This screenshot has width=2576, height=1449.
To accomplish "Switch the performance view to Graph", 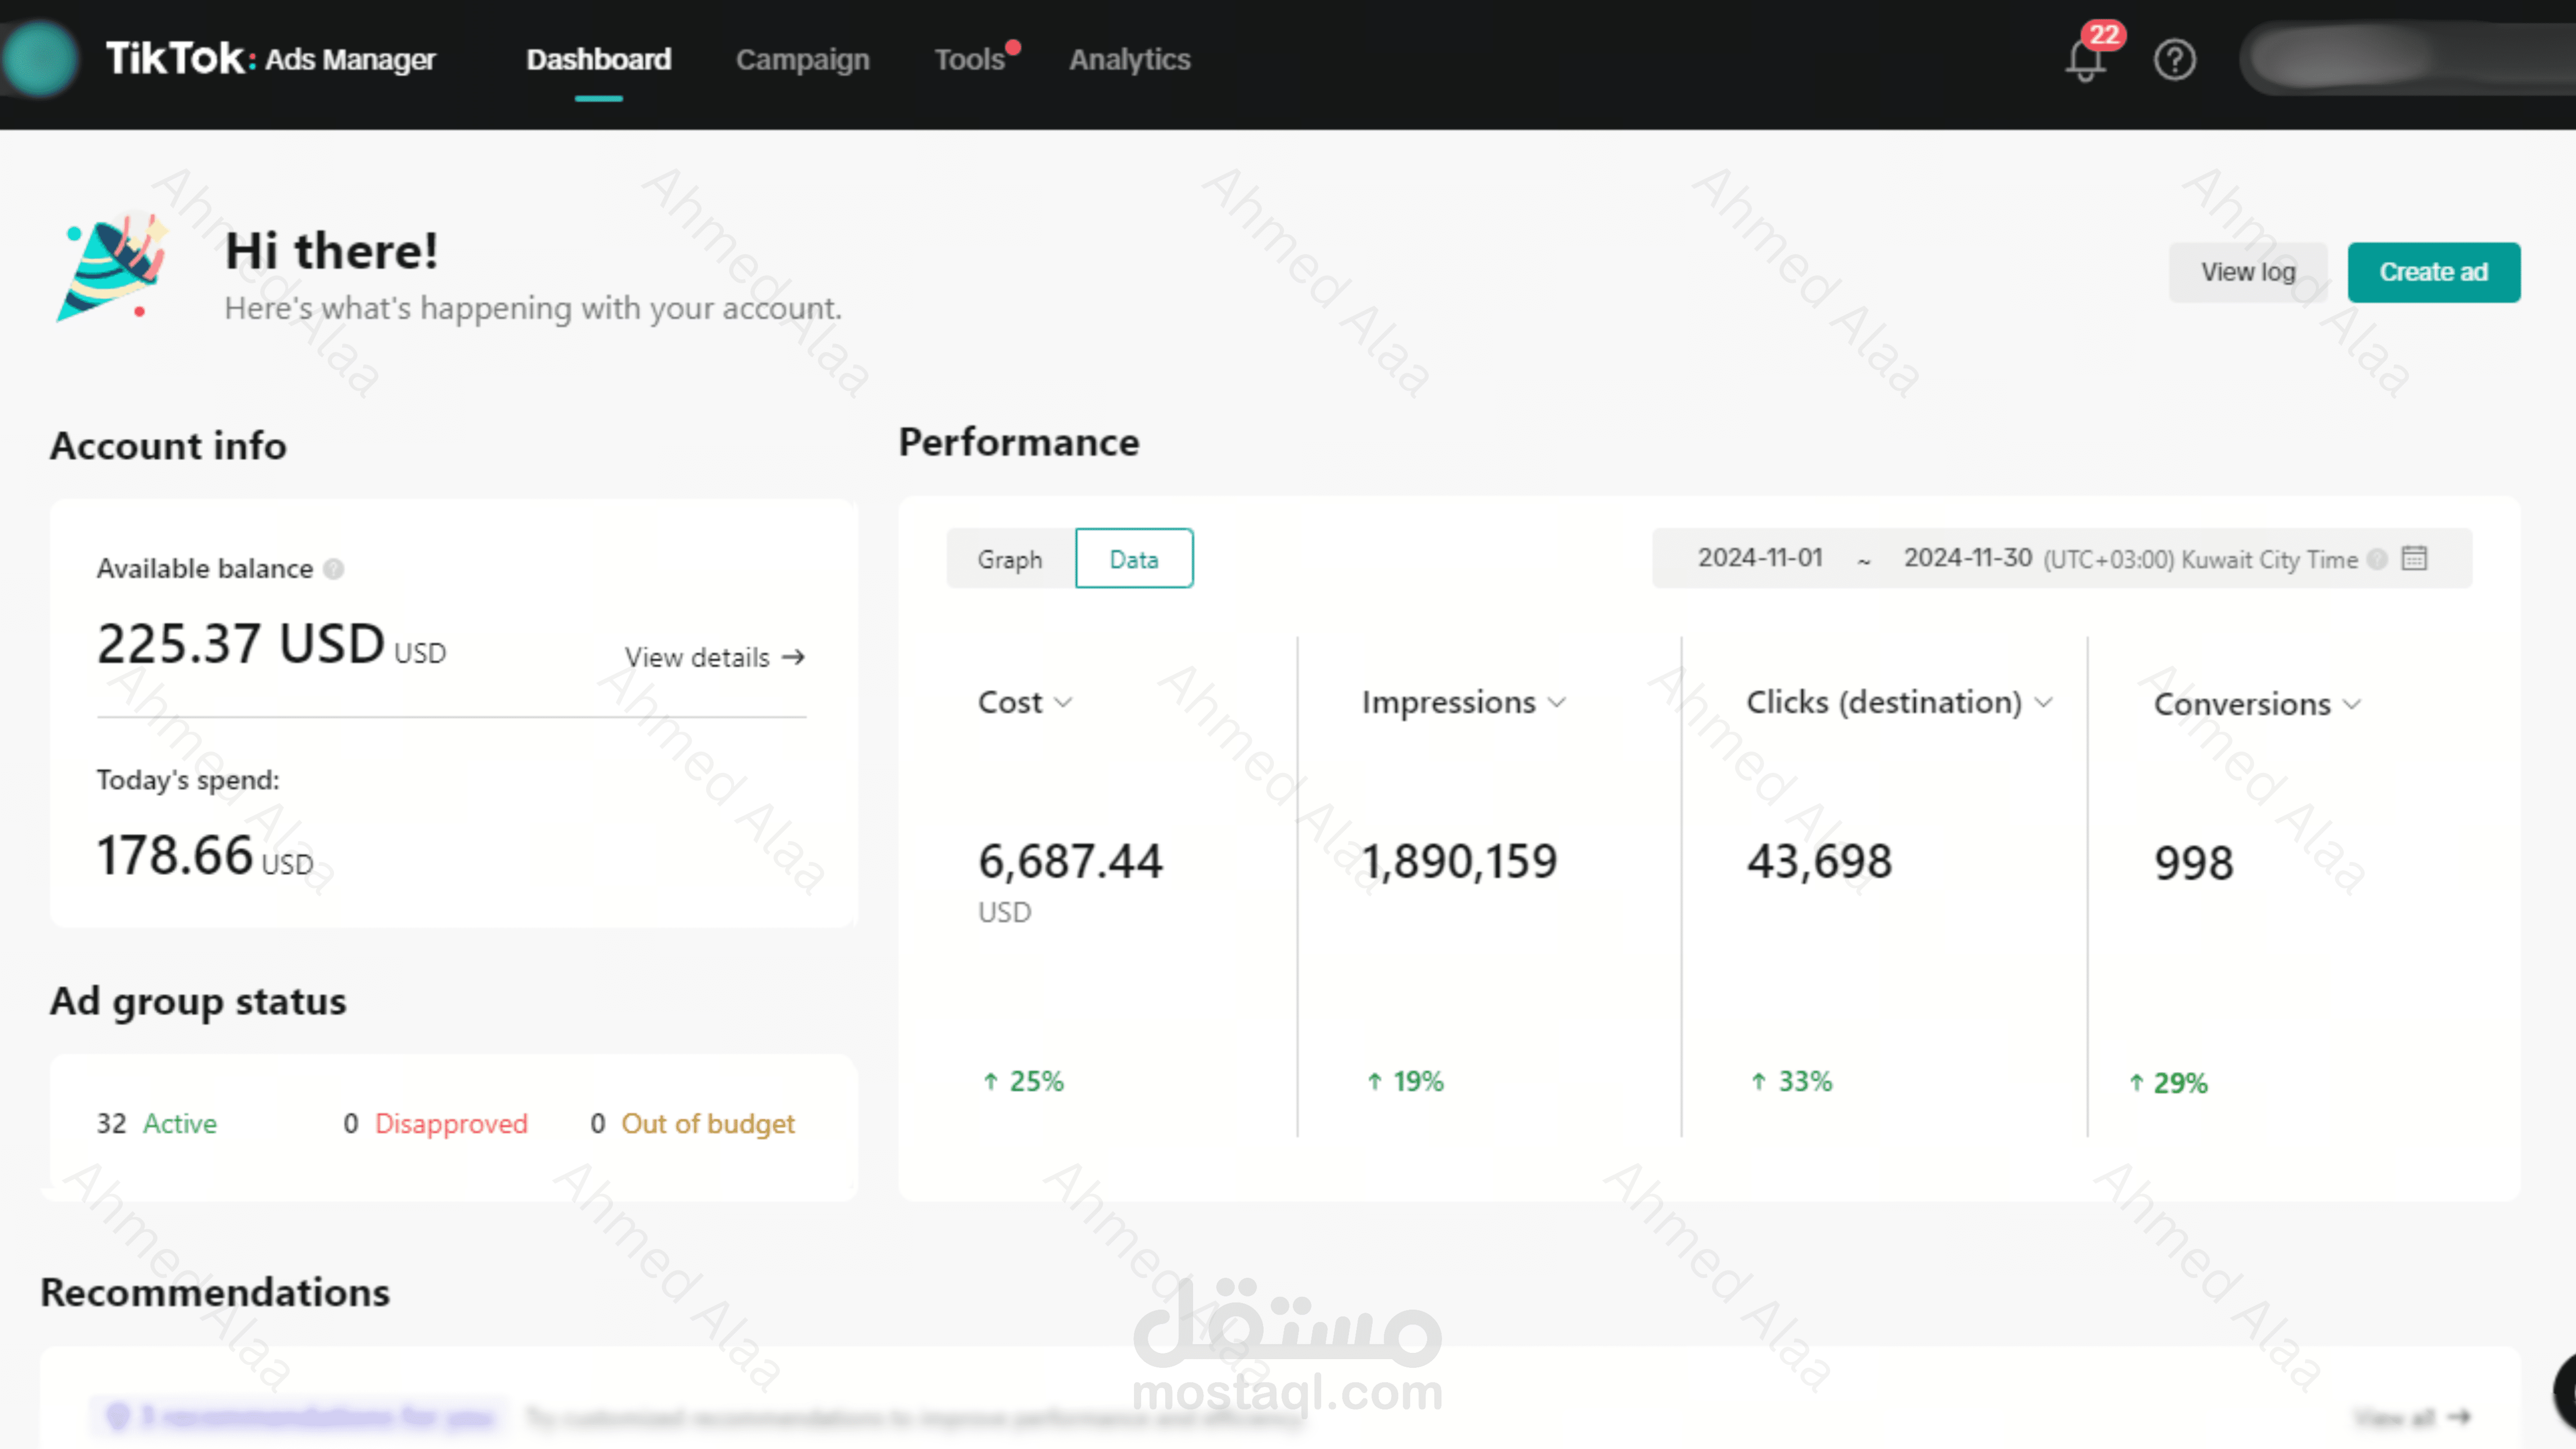I will pos(1010,559).
